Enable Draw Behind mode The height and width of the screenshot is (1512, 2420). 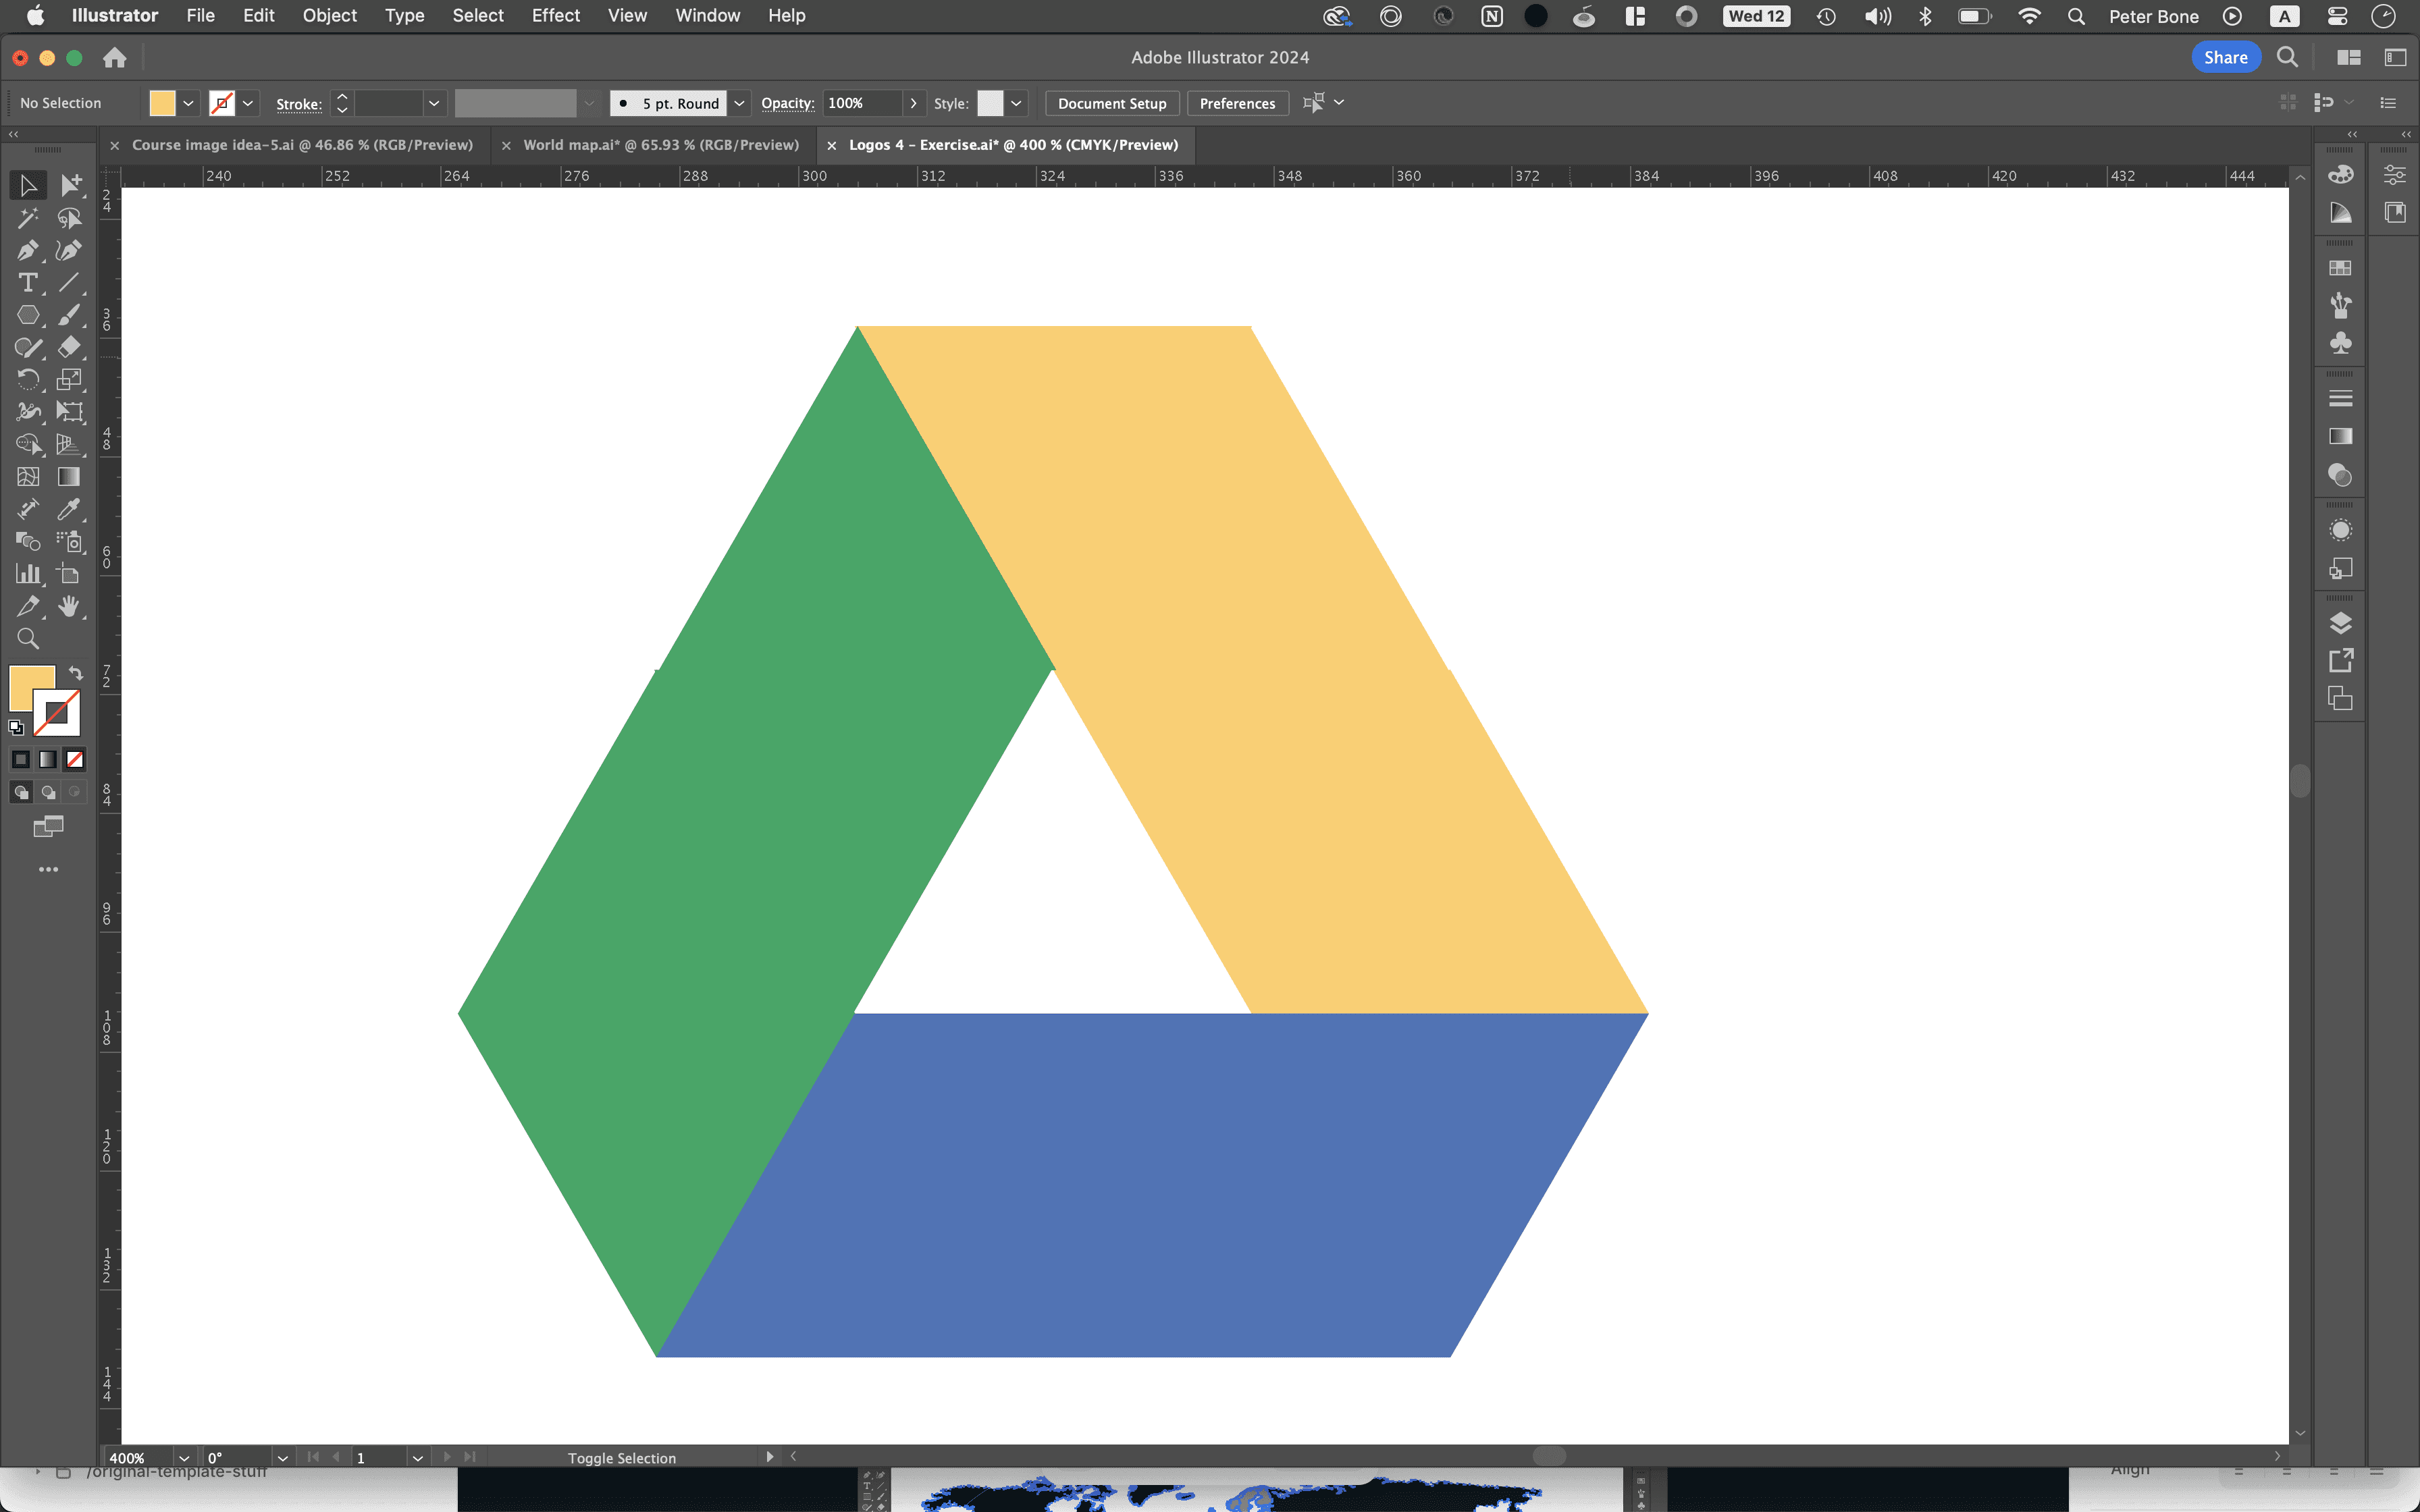pyautogui.click(x=48, y=792)
